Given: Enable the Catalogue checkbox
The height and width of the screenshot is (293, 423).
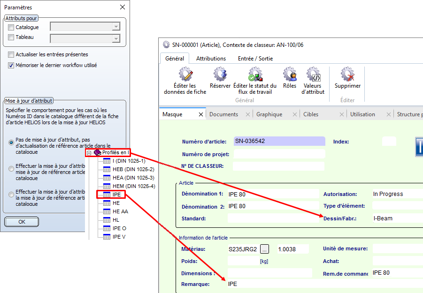Looking at the screenshot, I should point(11,27).
